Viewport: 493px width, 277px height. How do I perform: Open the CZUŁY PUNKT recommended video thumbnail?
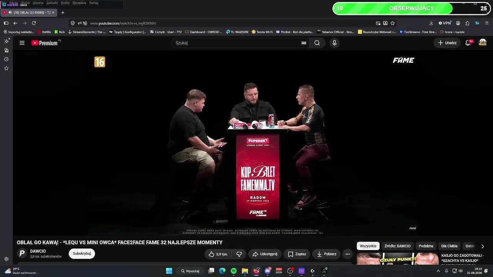[x=397, y=259]
